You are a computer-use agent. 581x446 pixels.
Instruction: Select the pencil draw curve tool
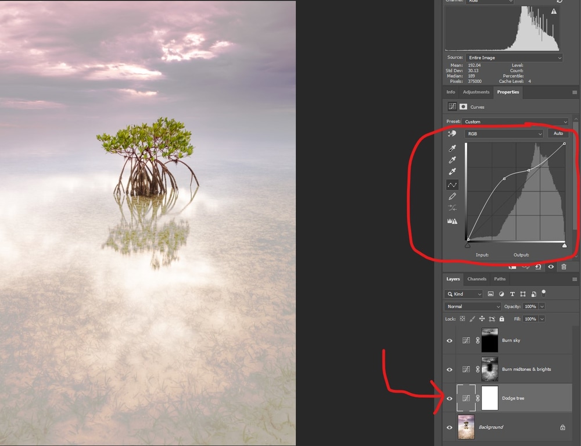click(x=452, y=197)
